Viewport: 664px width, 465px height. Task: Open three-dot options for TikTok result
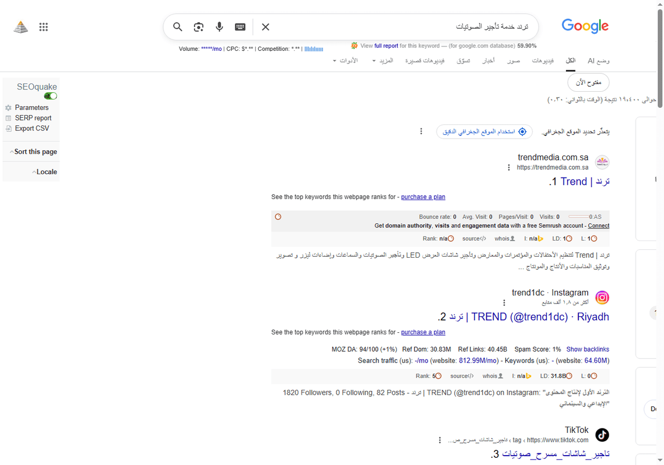(x=440, y=440)
